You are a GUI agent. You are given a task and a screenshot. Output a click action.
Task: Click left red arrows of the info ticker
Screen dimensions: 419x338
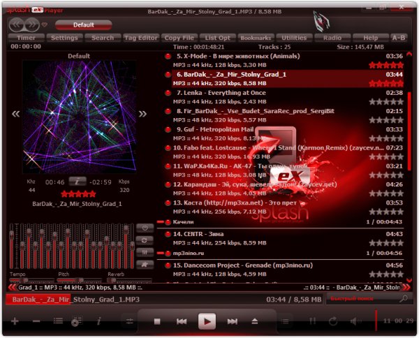tap(12, 288)
